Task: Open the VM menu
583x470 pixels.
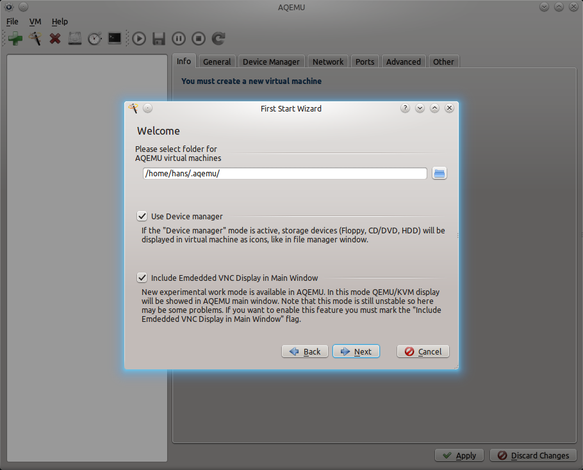Action: pyautogui.click(x=35, y=22)
